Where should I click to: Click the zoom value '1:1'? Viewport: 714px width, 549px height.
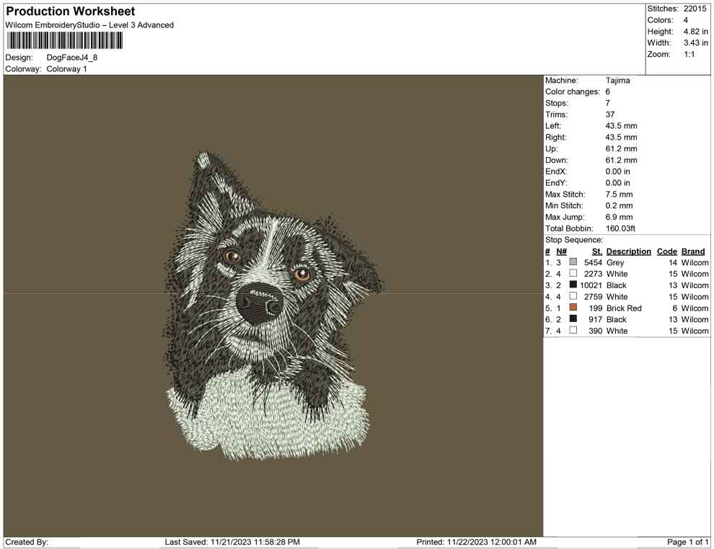click(x=689, y=54)
